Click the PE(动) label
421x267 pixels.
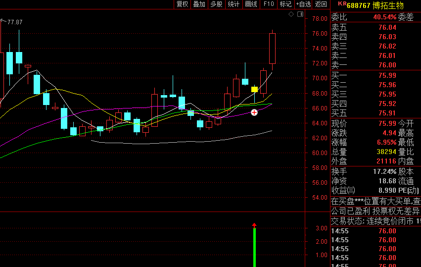[408, 190]
